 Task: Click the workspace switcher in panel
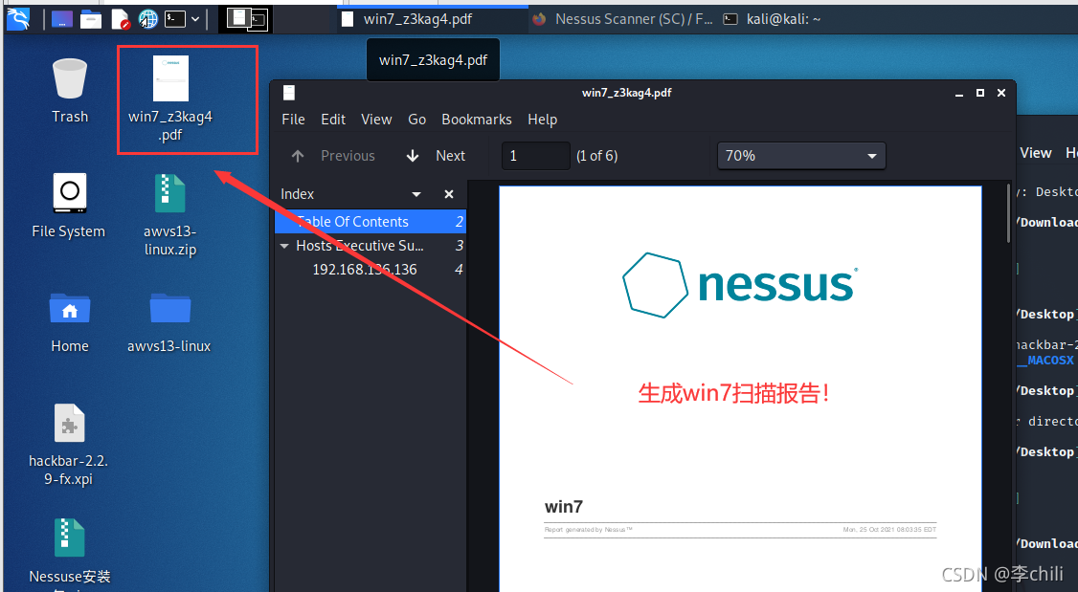pyautogui.click(x=246, y=19)
